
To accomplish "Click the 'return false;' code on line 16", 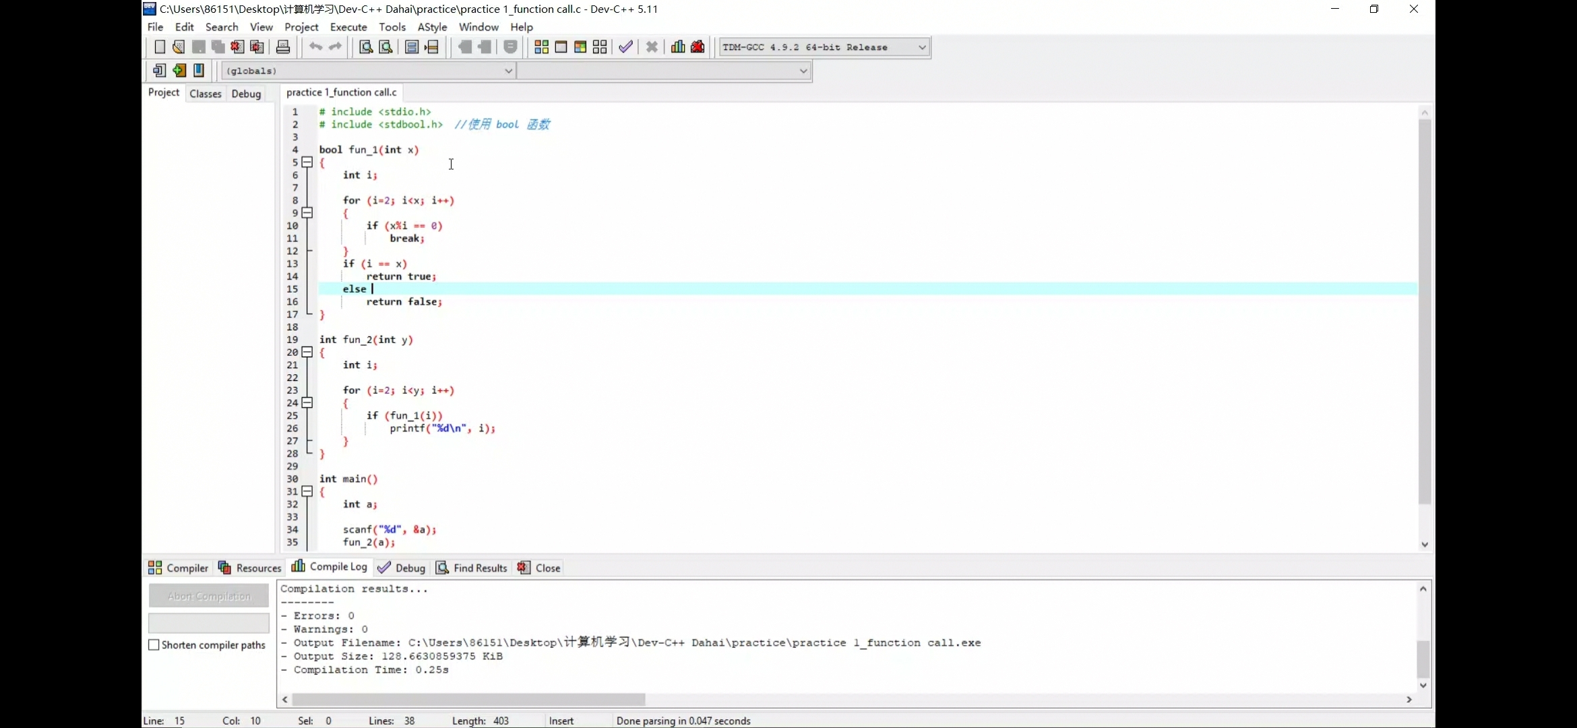I will (404, 302).
